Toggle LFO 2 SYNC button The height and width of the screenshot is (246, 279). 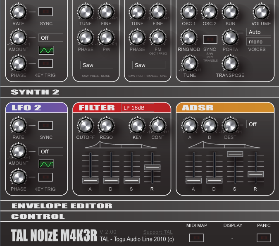coord(46,126)
